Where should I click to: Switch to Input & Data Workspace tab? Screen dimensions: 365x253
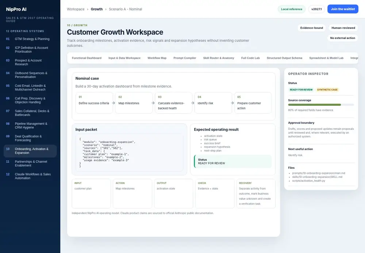(x=124, y=58)
